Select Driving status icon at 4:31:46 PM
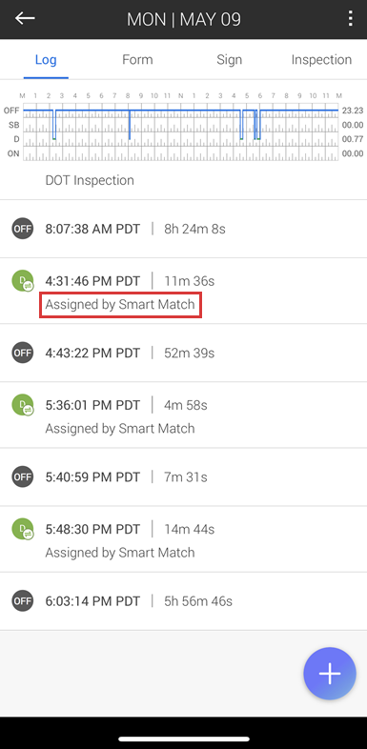This screenshot has height=749, width=367. 23,281
